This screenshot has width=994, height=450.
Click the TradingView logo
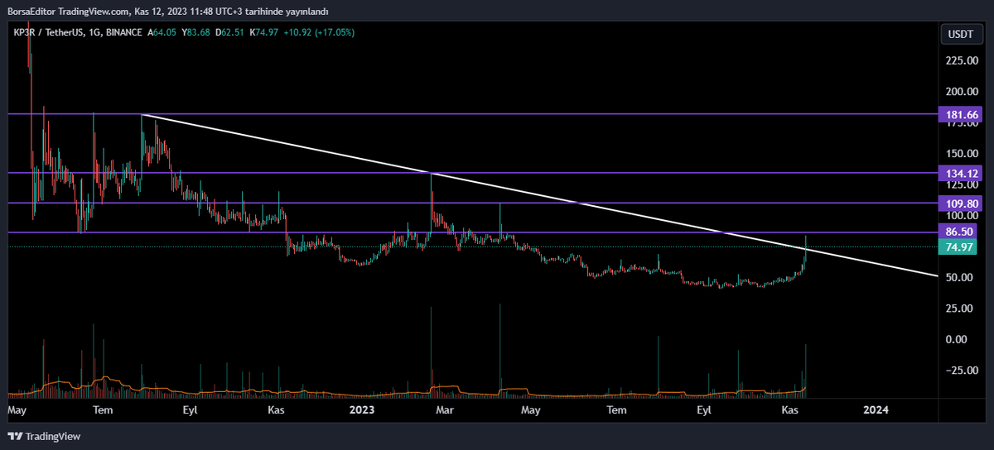click(x=45, y=436)
